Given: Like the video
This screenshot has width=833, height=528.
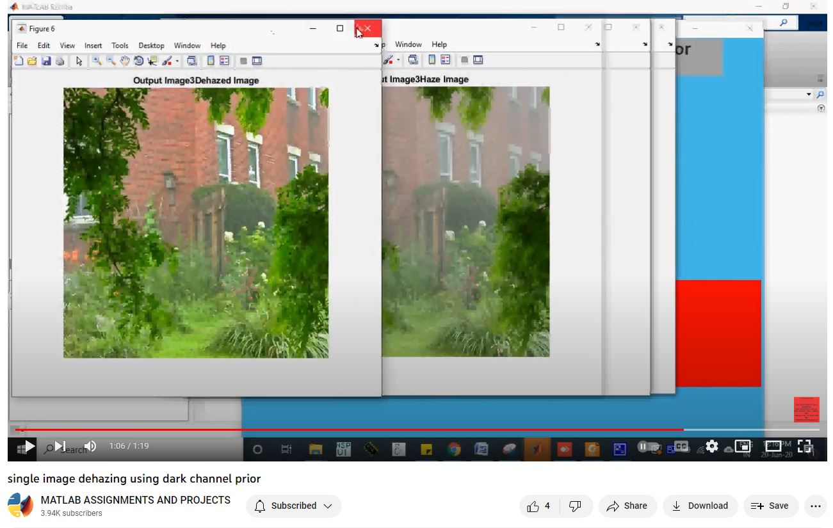Looking at the screenshot, I should pyautogui.click(x=539, y=506).
